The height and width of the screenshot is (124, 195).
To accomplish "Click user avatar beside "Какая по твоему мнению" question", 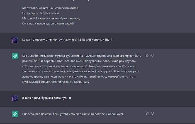I will click(15, 40).
